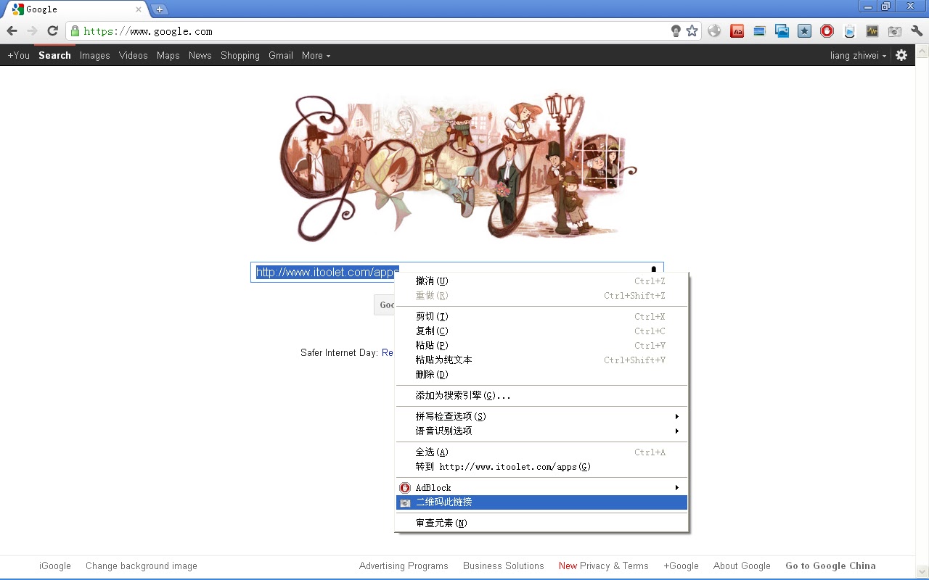Viewport: 929px width, 580px height.
Task: Select 复制 in the context menu
Action: click(x=541, y=331)
